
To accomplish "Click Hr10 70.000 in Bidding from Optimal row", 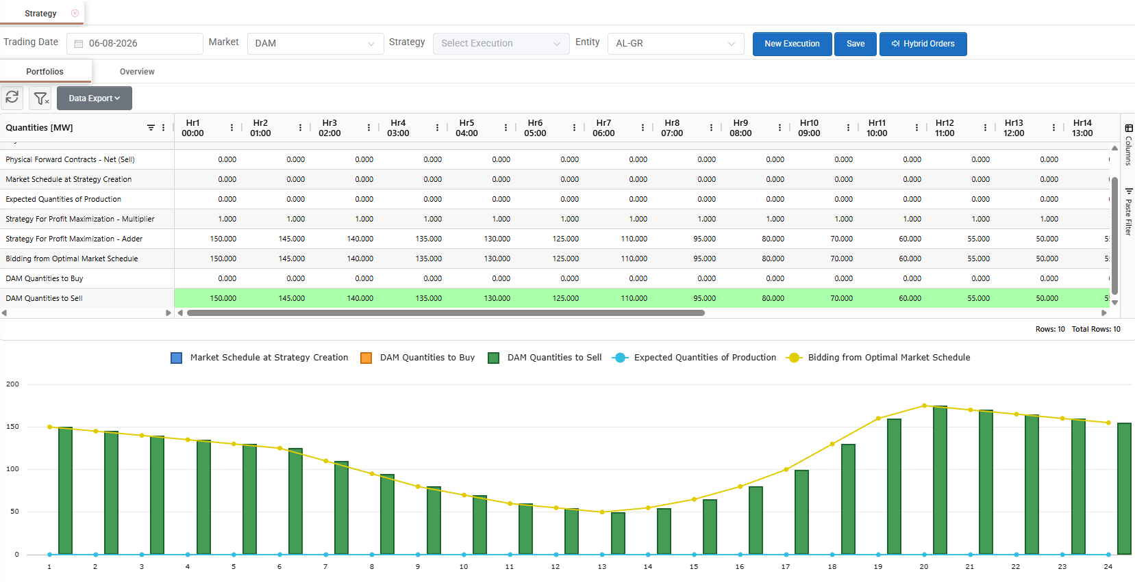I will tap(825, 259).
